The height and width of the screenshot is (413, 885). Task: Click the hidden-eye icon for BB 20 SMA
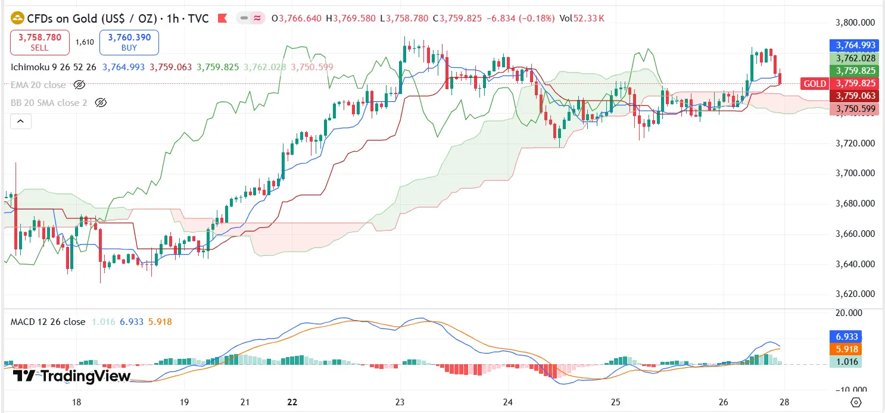click(x=101, y=102)
